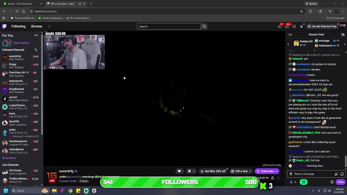Open the PC Overclocking bookmark
The width and height of the screenshot is (347, 195).
(78, 18)
